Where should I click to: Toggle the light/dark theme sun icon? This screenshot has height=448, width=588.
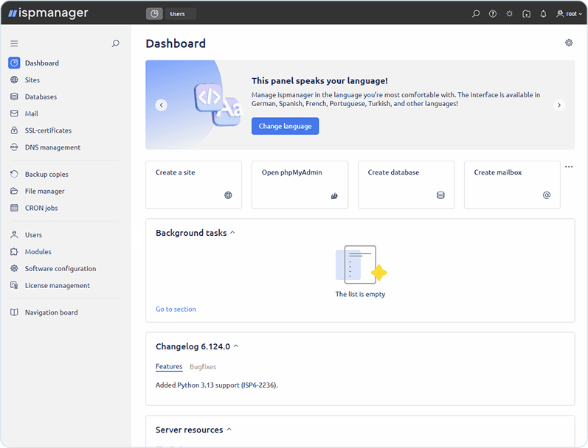tap(509, 14)
